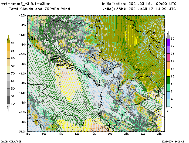Click the purple 27-30 wind legend swatch
189x143 pixels.
(x=168, y=42)
